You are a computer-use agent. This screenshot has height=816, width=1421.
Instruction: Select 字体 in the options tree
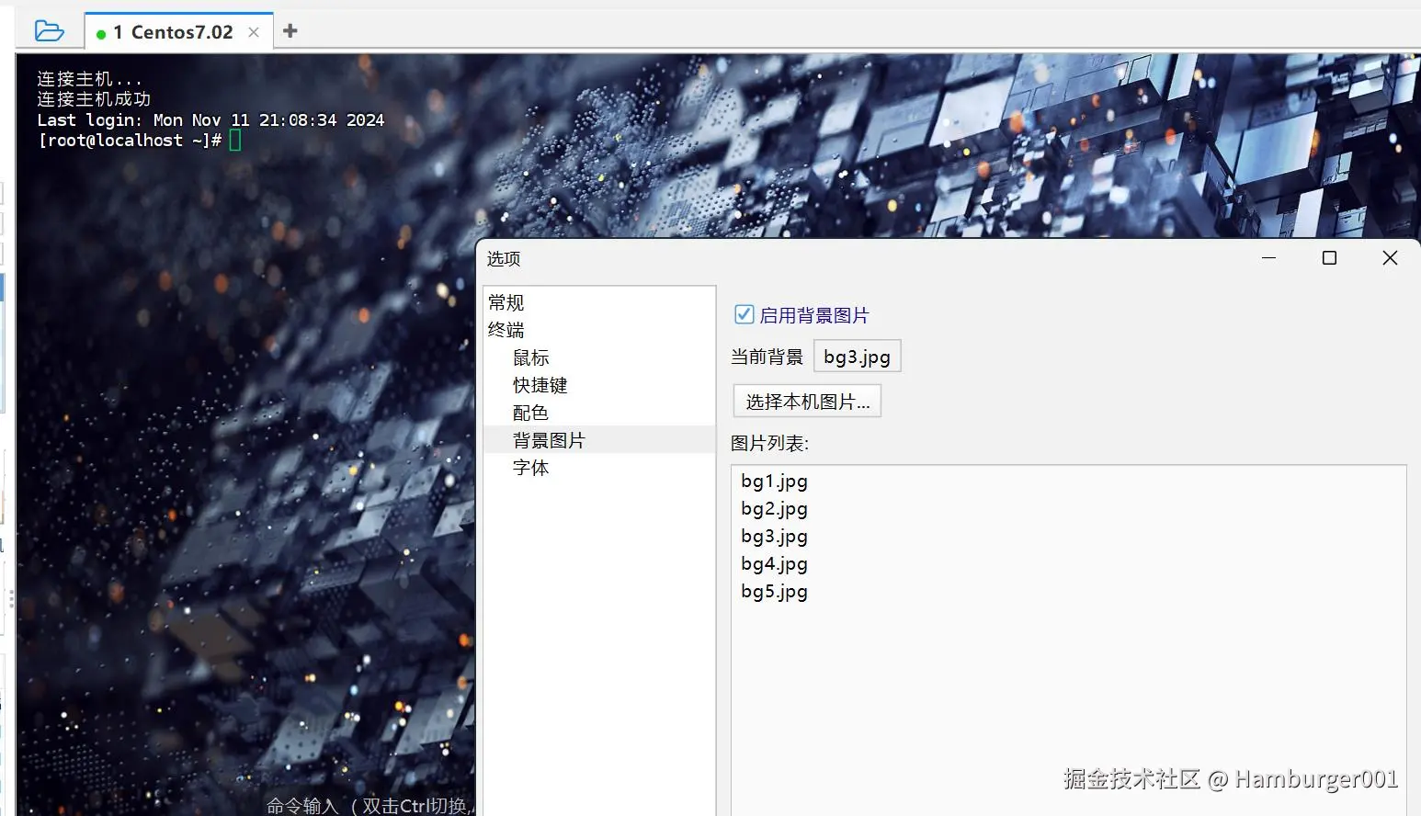pos(530,467)
